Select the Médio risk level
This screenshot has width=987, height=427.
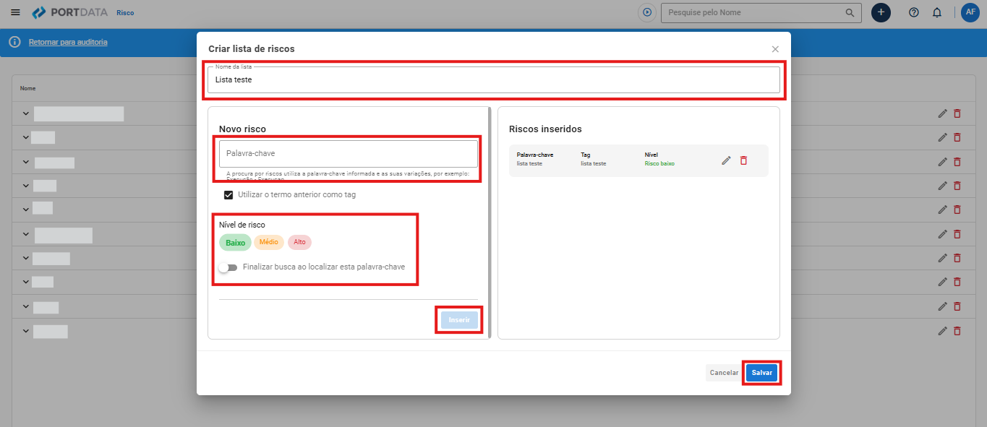click(269, 242)
